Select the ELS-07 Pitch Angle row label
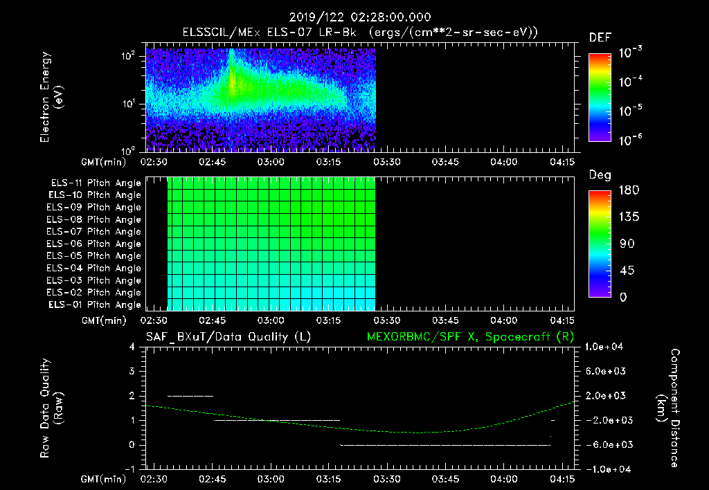709x490 pixels. point(93,232)
